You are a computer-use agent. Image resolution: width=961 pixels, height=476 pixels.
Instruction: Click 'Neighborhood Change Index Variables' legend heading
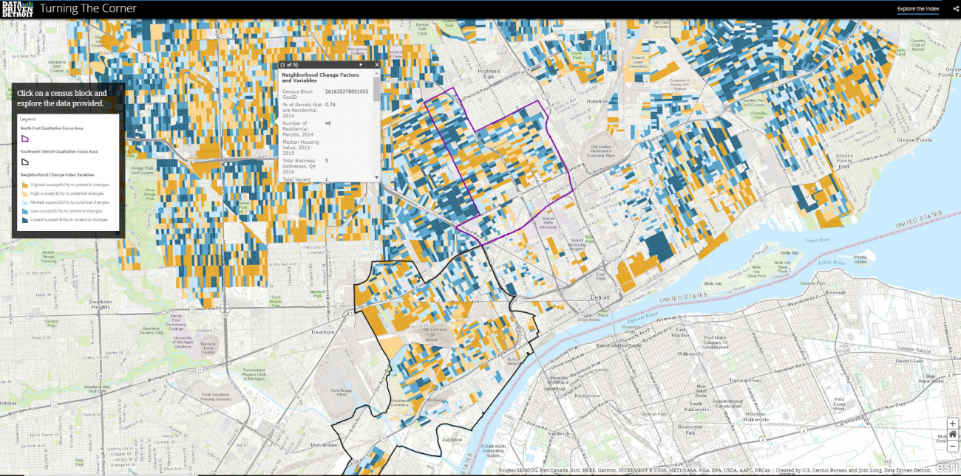(56, 174)
